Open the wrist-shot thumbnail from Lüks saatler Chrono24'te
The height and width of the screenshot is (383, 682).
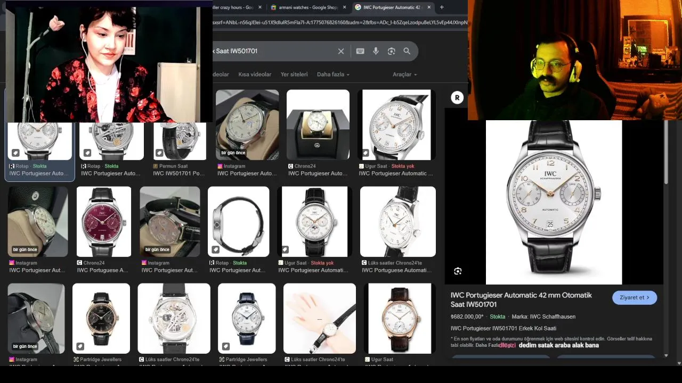[x=320, y=318]
